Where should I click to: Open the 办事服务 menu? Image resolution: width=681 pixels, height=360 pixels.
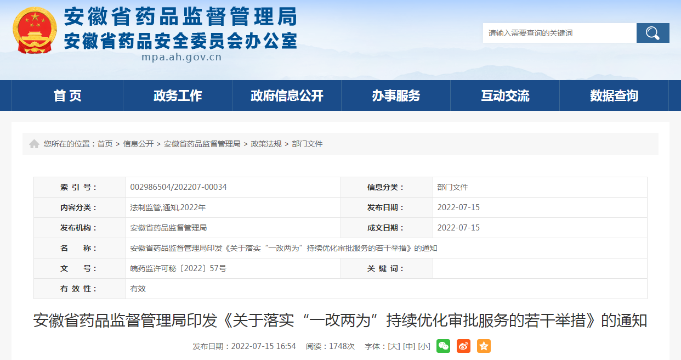pyautogui.click(x=395, y=95)
